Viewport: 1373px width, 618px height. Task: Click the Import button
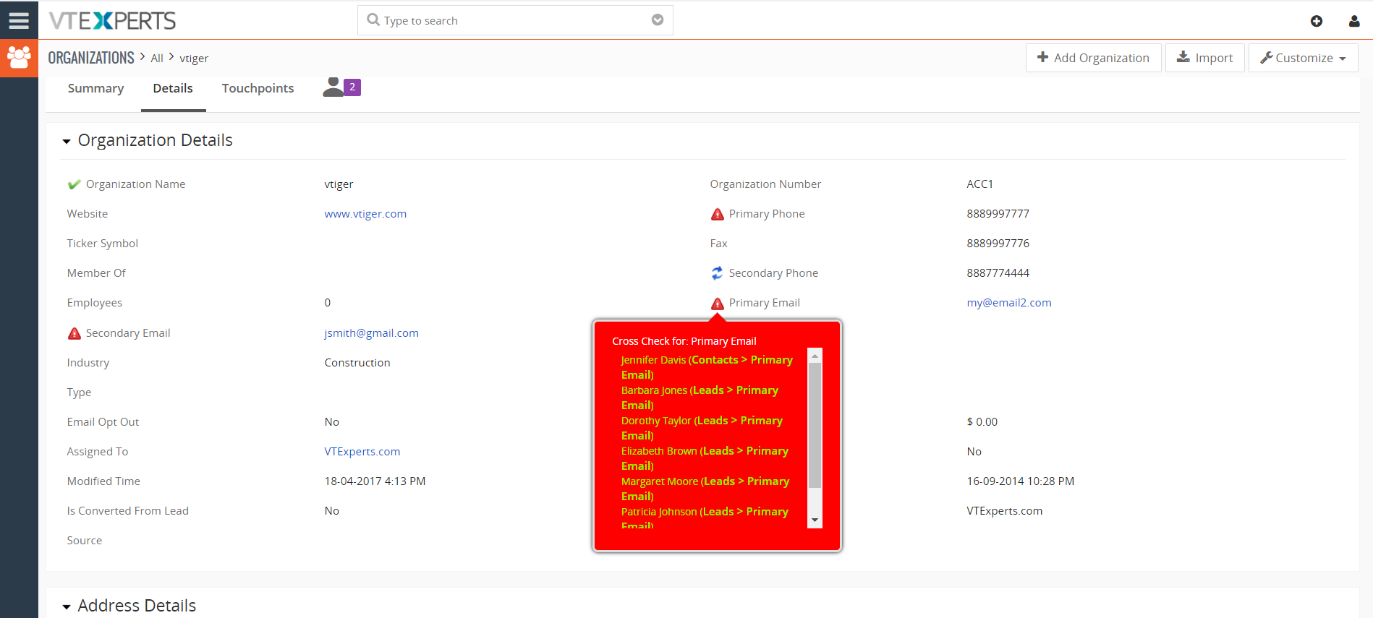1204,58
